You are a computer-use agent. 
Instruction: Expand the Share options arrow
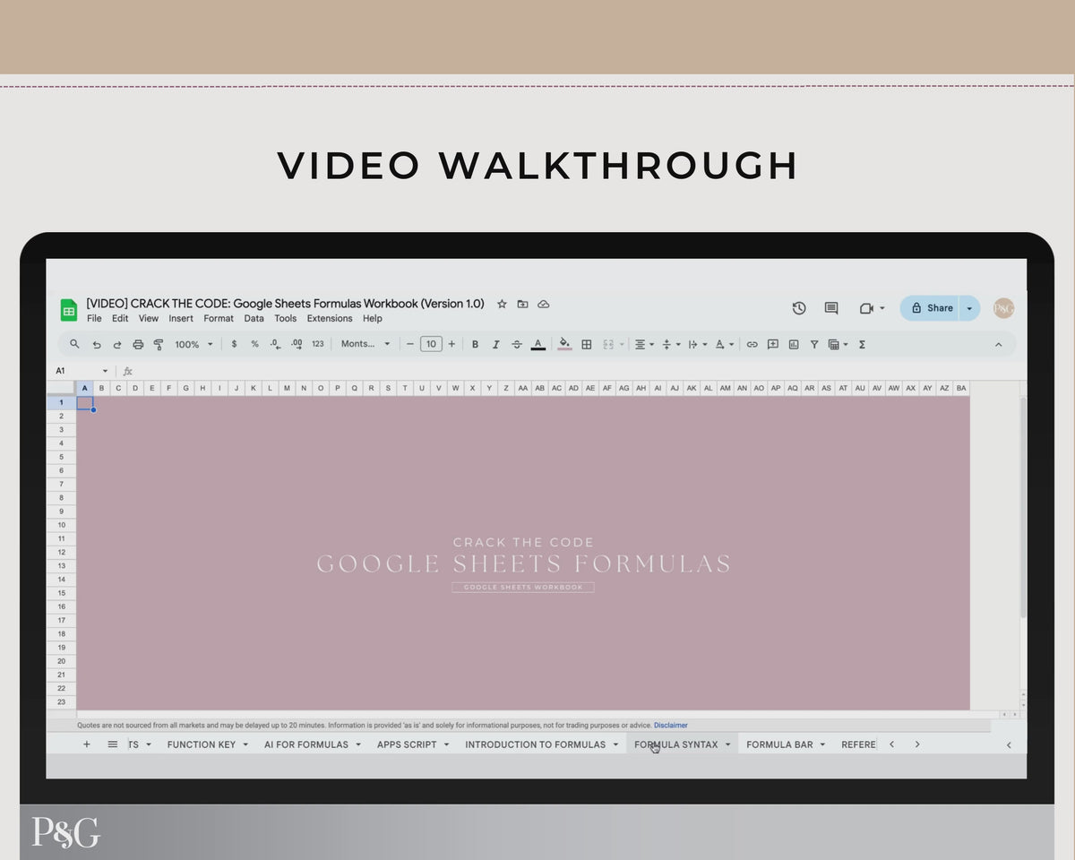[969, 308]
